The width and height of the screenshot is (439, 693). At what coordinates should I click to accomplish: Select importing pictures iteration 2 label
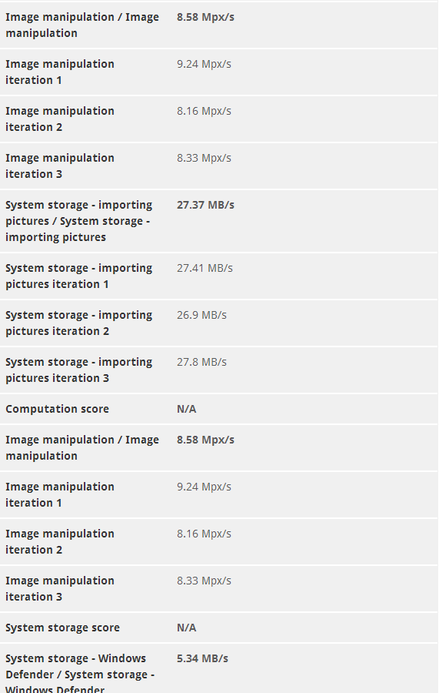[79, 323]
